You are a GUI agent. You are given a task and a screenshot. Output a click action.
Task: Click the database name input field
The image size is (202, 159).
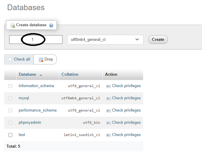(36, 39)
